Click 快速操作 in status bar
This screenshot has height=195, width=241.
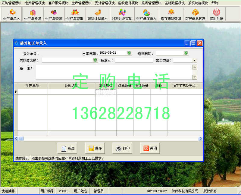pos(8,191)
